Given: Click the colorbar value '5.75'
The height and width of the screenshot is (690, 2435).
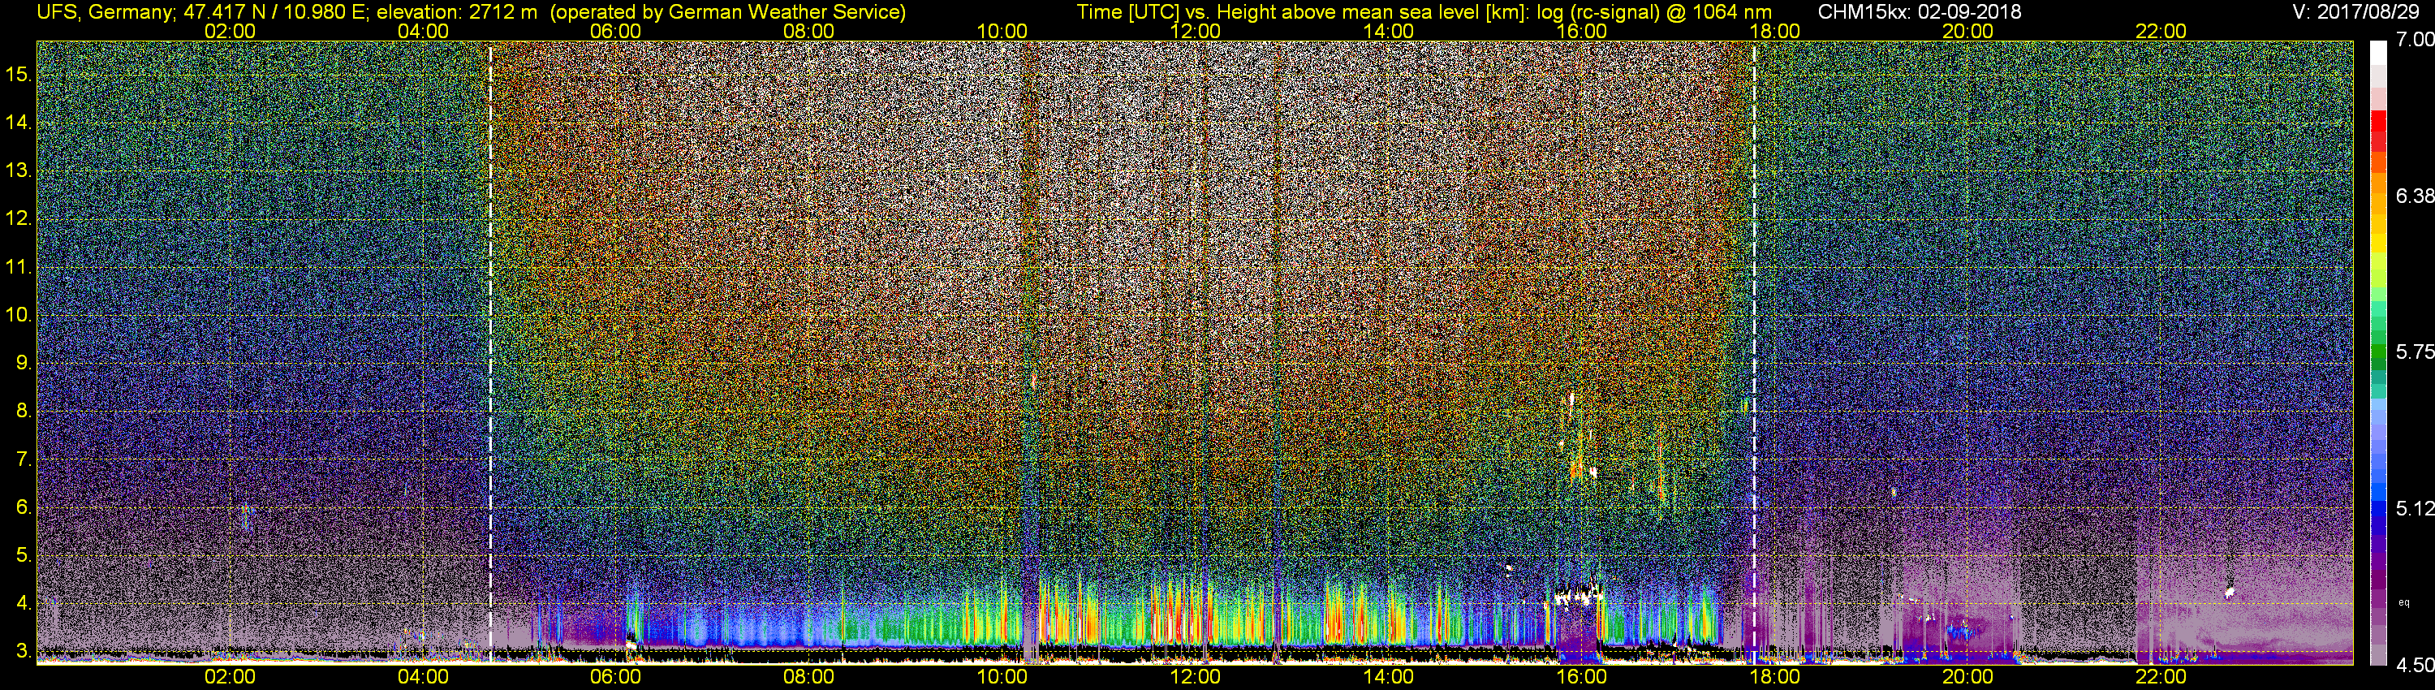Looking at the screenshot, I should (x=2416, y=351).
